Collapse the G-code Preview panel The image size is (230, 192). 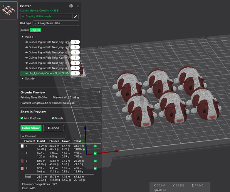[98, 92]
